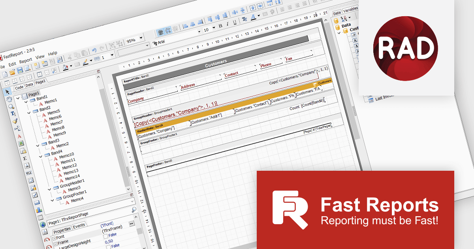Toggle the show grid icon
The width and height of the screenshot is (474, 249).
pyautogui.click(x=161, y=32)
